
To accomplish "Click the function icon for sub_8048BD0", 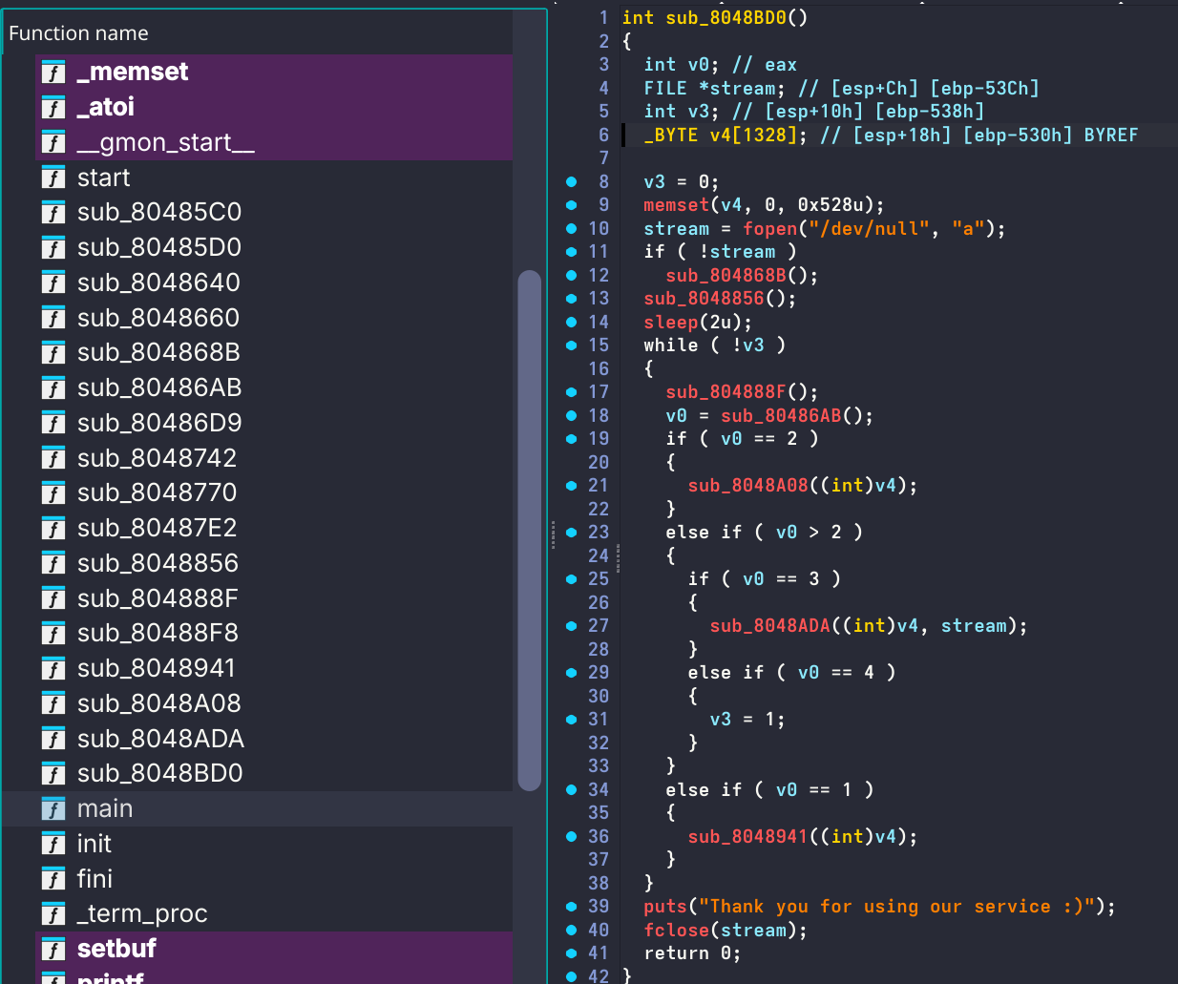I will click(x=53, y=773).
